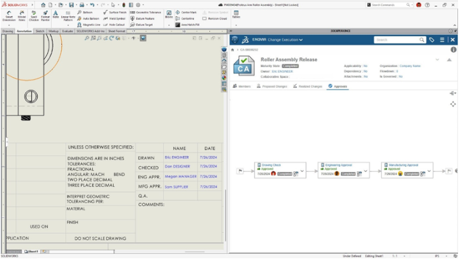Viewport: 460px width, 263px height.
Task: Expand the Engineering Approval task chevron
Action: pos(366,171)
